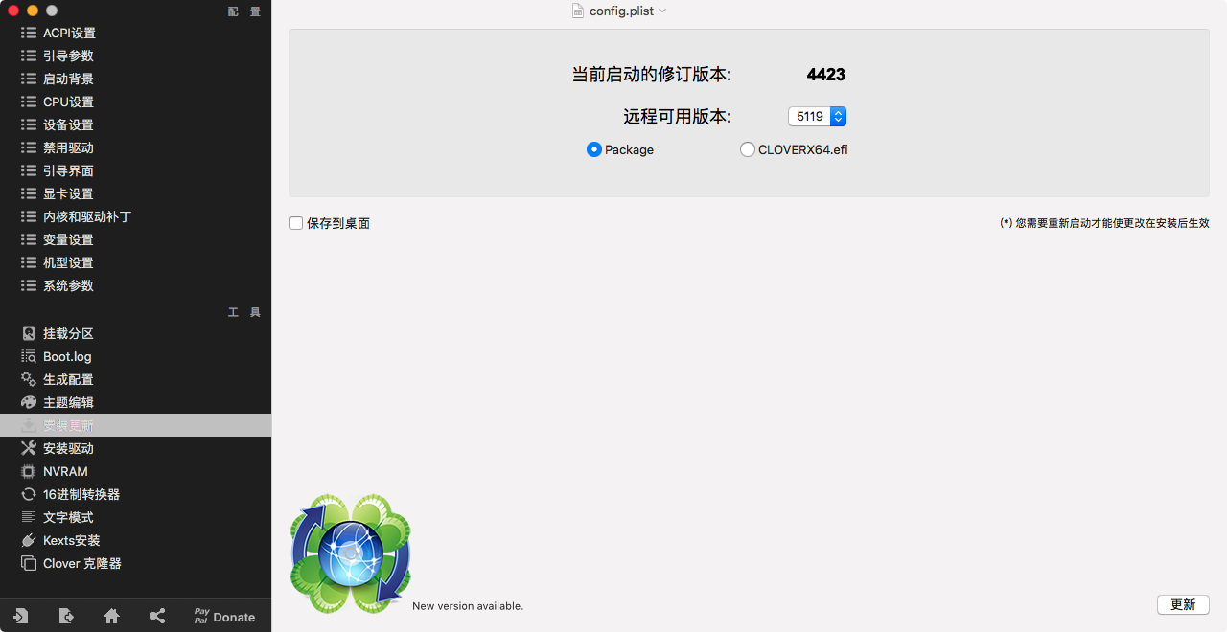This screenshot has height=632, width=1227.
Task: Open the NVRAM chip tool
Action: tap(135, 471)
